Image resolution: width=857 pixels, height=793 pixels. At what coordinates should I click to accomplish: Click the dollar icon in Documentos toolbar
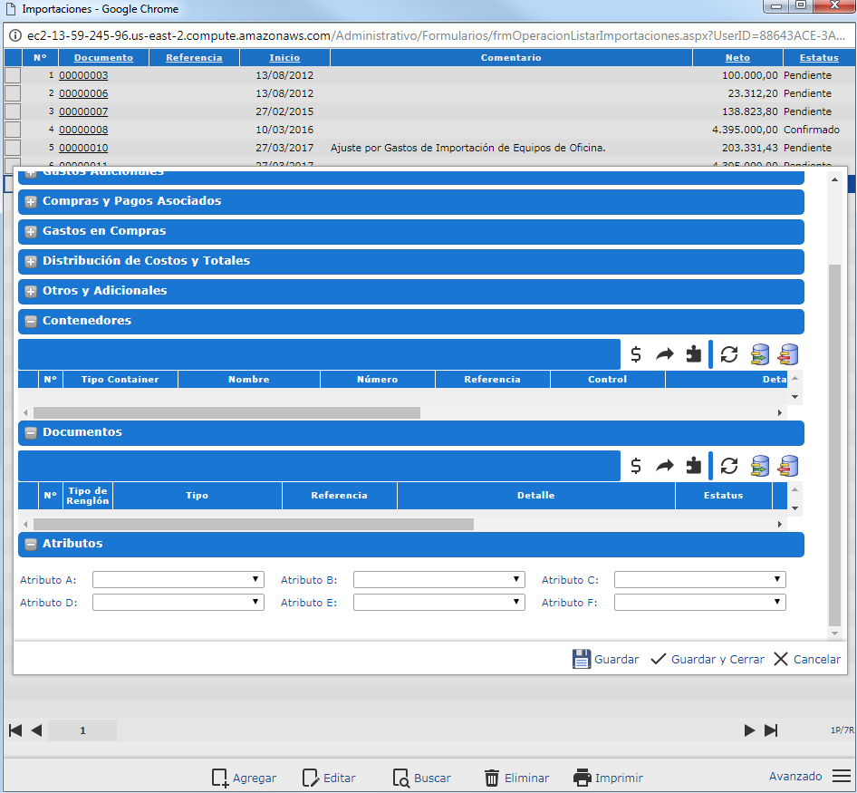tap(636, 466)
